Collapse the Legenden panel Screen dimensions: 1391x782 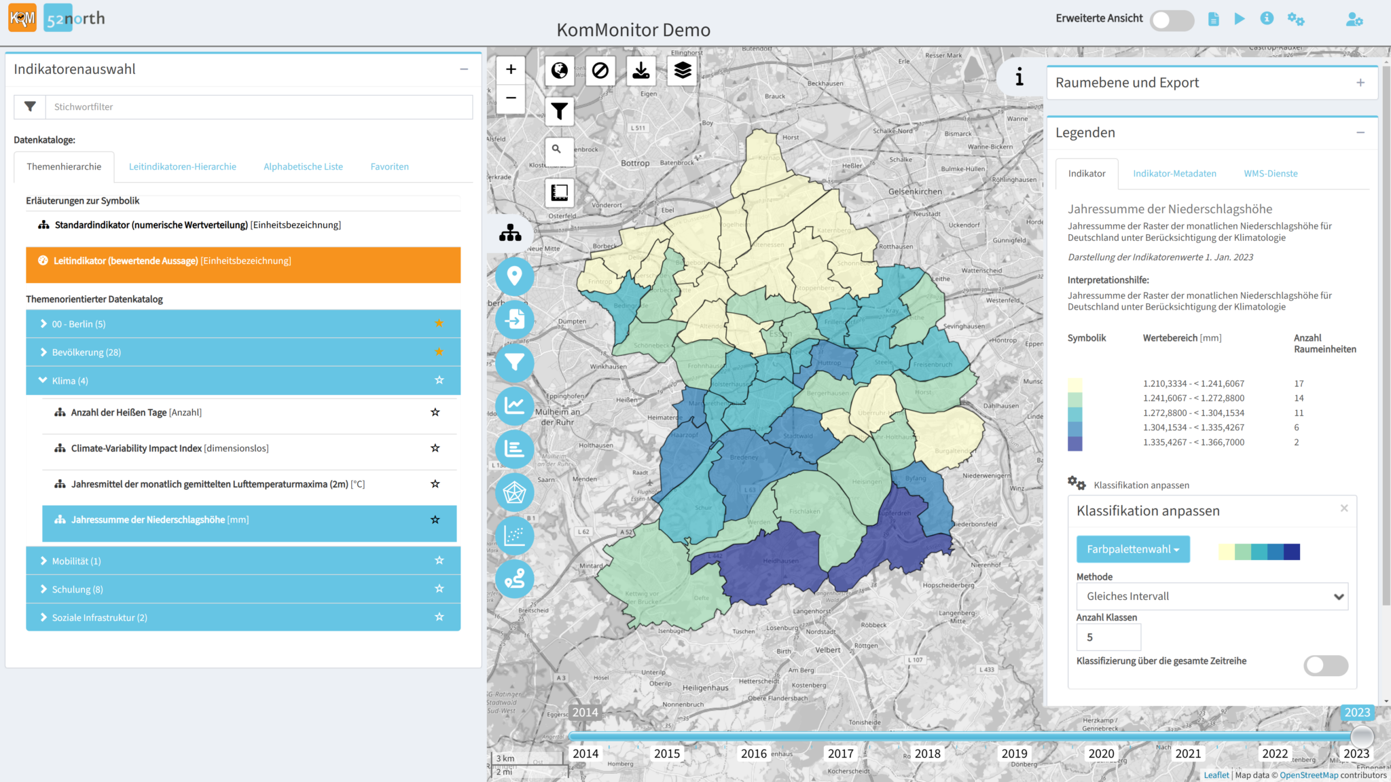[x=1360, y=133]
